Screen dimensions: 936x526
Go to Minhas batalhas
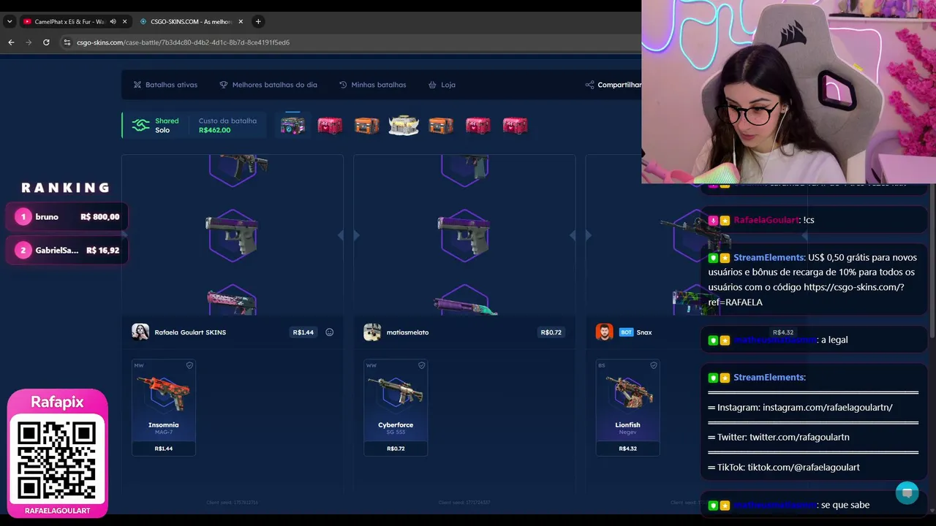click(x=373, y=85)
